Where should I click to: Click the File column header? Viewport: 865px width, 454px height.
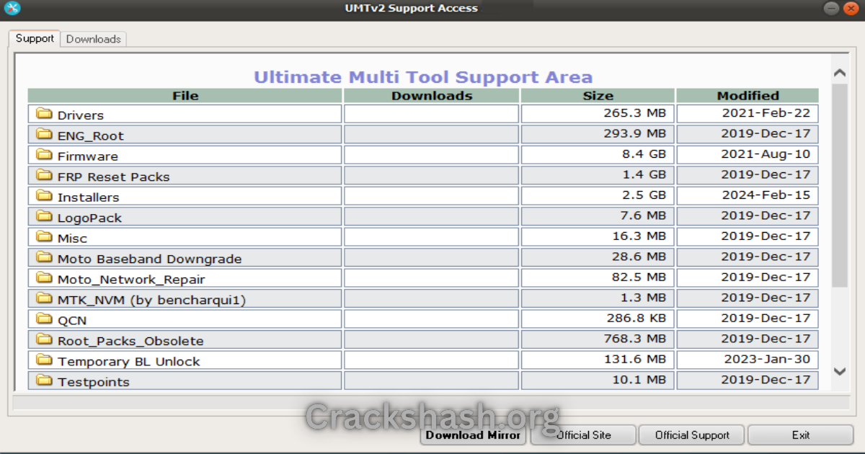pyautogui.click(x=185, y=96)
